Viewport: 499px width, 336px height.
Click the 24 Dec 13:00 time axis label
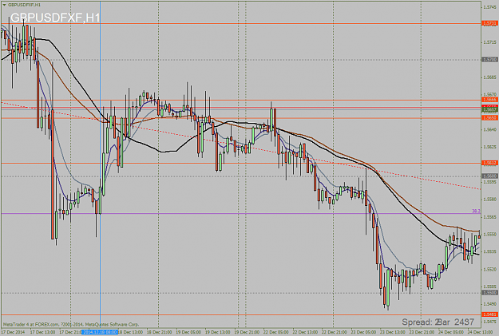[480, 332]
